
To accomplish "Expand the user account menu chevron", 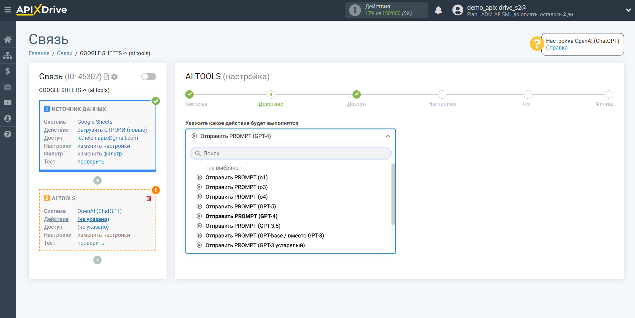I will point(628,10).
